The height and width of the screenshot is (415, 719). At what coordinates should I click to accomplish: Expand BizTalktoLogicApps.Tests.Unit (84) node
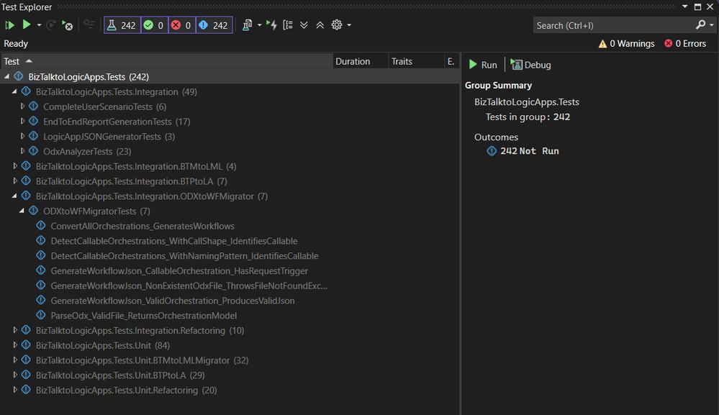(x=14, y=345)
